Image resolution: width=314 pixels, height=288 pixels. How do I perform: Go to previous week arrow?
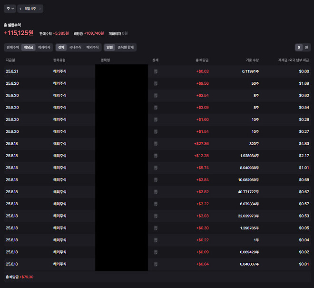pyautogui.click(x=20, y=9)
